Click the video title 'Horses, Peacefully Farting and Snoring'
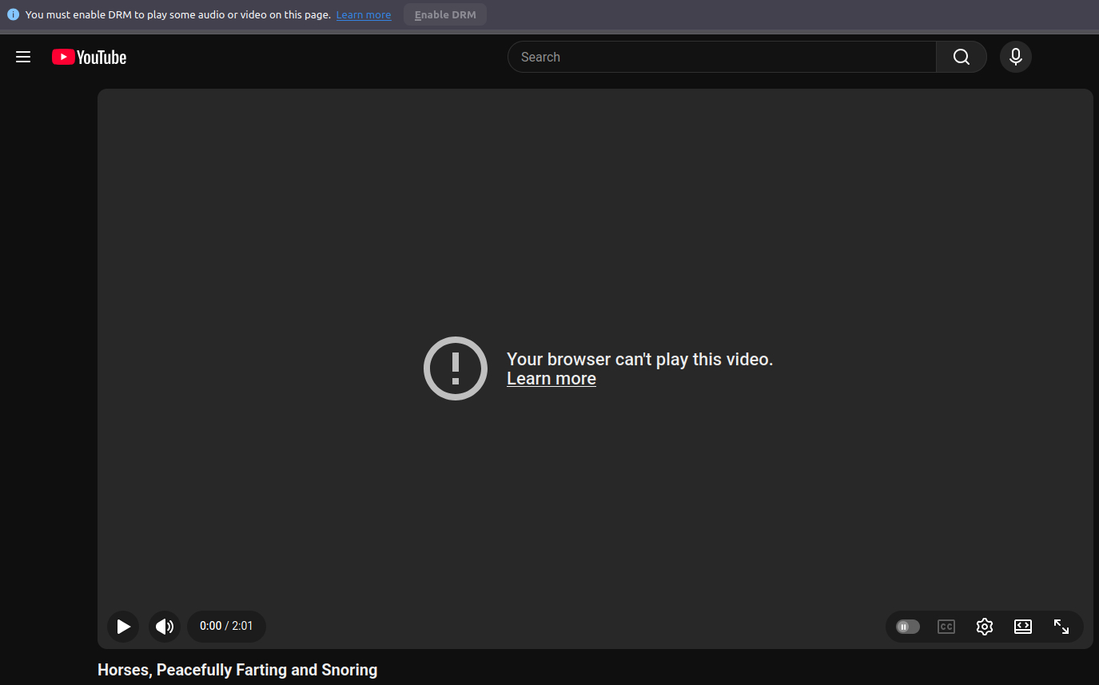Image resolution: width=1099 pixels, height=685 pixels. [237, 670]
